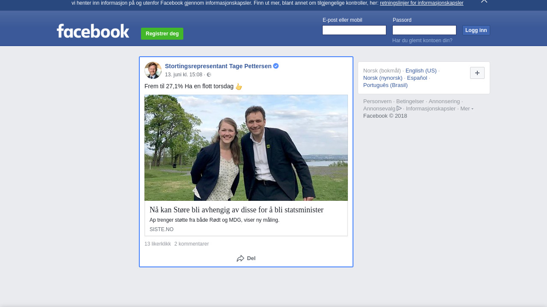Open the Annonsevalg footer link
547x307 pixels.
[379, 109]
